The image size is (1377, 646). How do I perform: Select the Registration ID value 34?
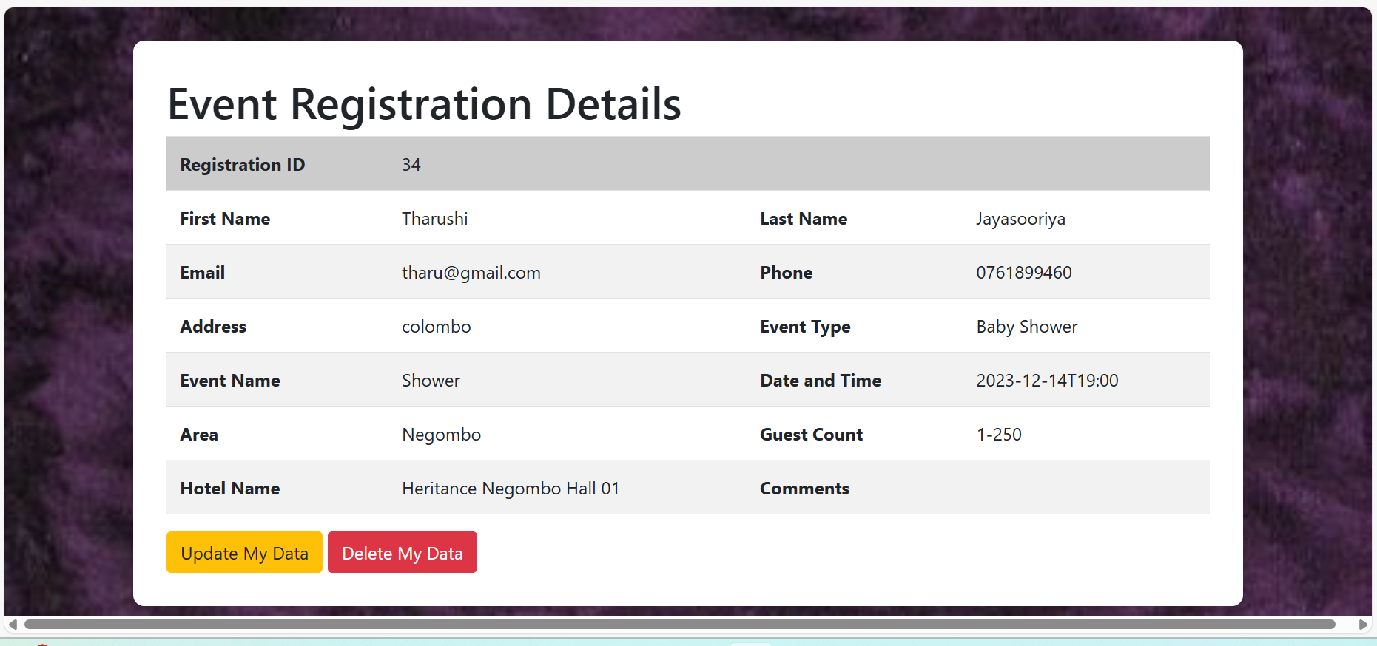click(x=411, y=165)
